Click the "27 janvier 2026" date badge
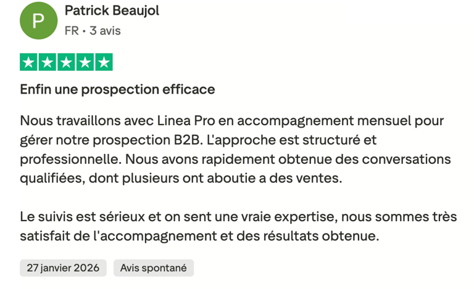The width and height of the screenshot is (474, 289). [x=63, y=268]
